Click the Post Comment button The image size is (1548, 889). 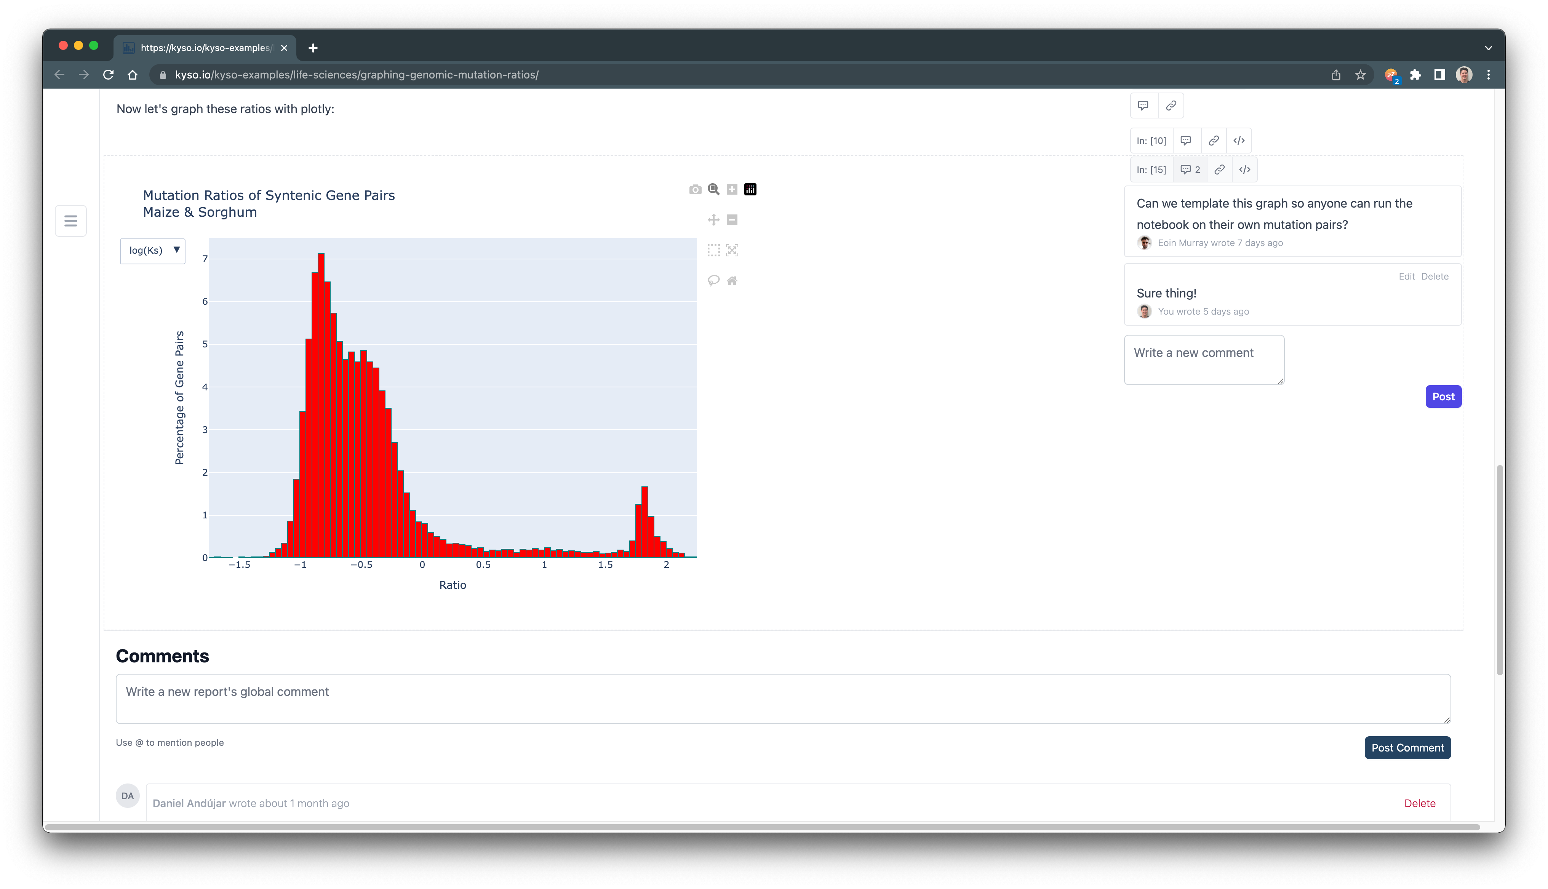coord(1407,748)
